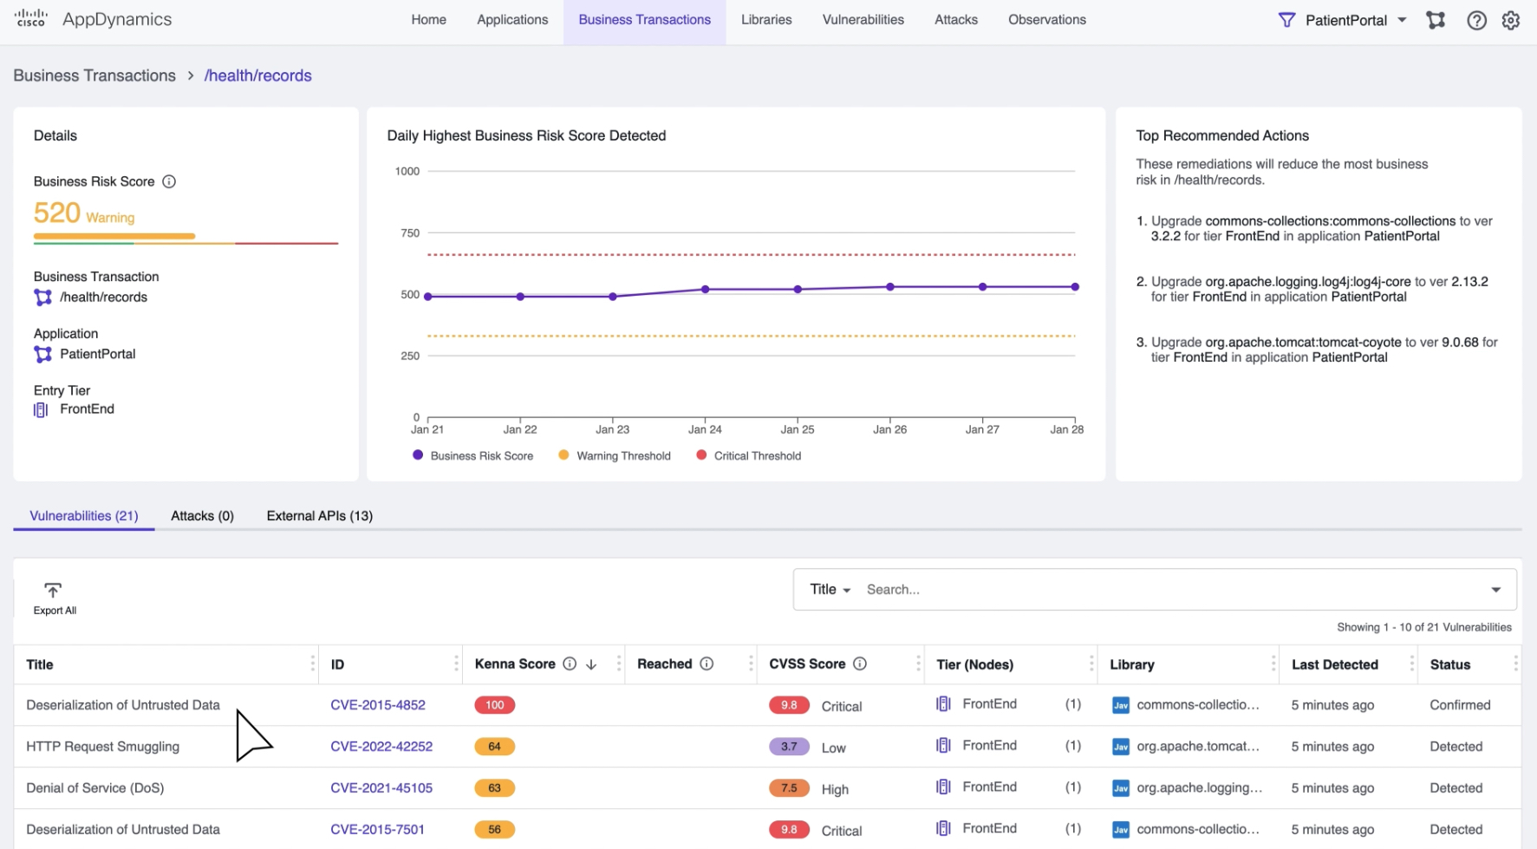The width and height of the screenshot is (1537, 849).
Task: Open the Title search field selector
Action: click(x=830, y=590)
